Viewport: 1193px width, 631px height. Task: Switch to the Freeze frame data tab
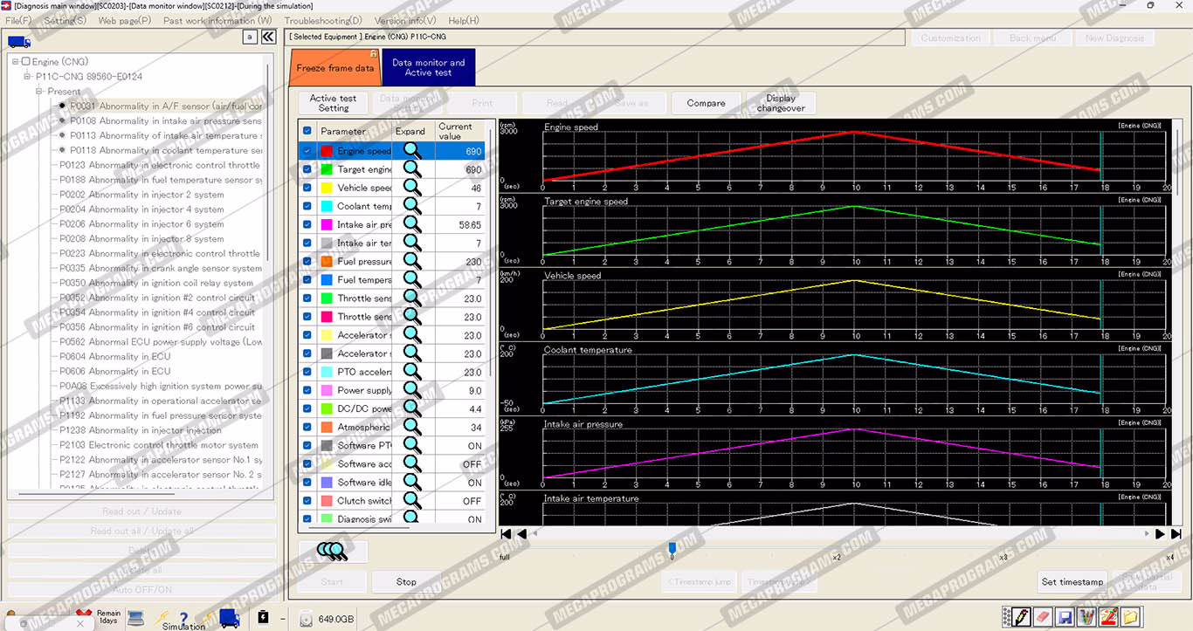point(334,68)
